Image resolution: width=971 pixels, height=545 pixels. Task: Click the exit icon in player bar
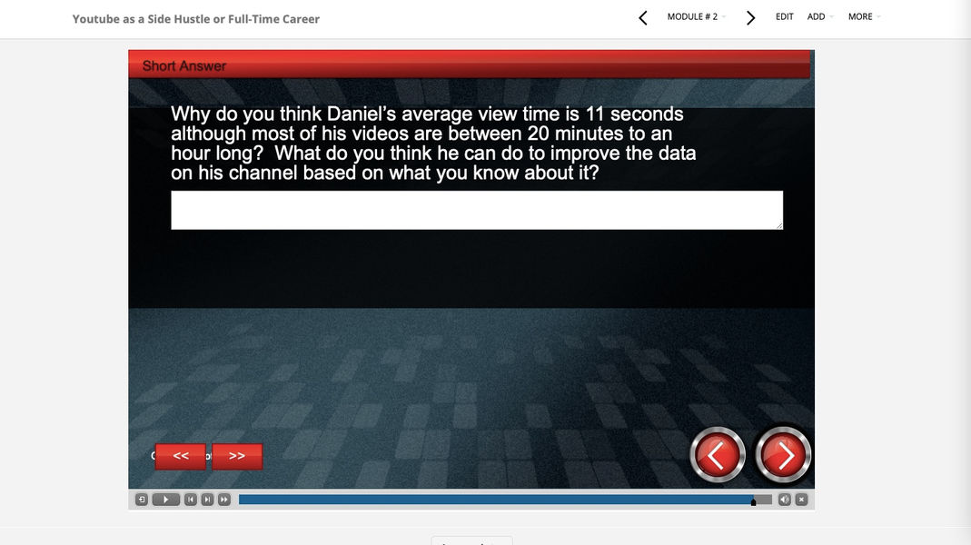tap(141, 500)
